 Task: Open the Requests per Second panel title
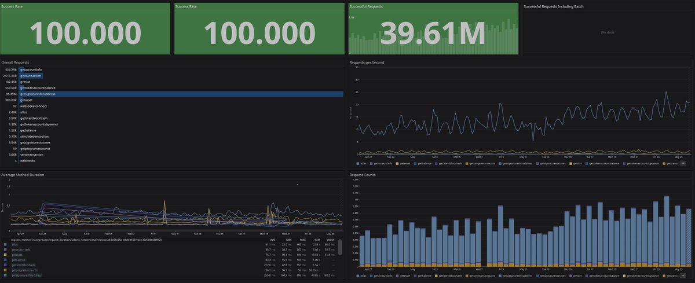(367, 62)
